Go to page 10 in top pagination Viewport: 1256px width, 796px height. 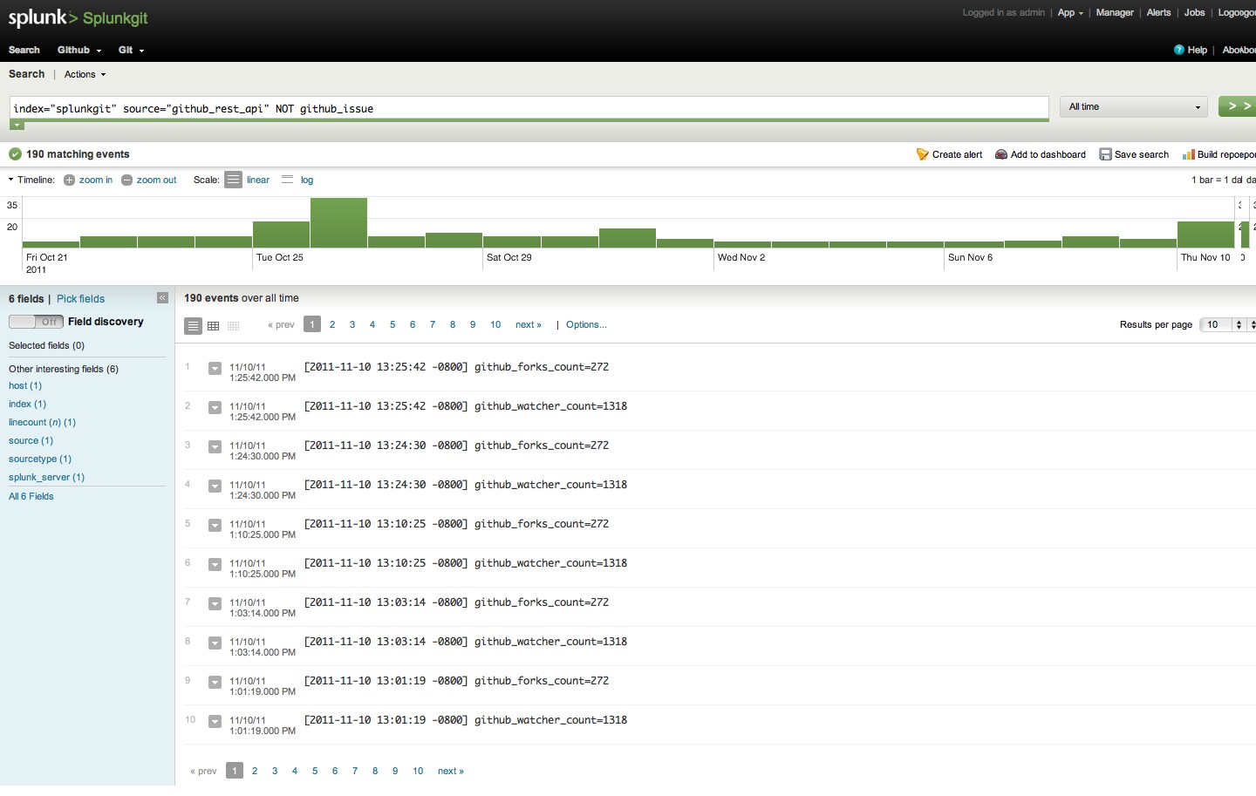pos(495,324)
